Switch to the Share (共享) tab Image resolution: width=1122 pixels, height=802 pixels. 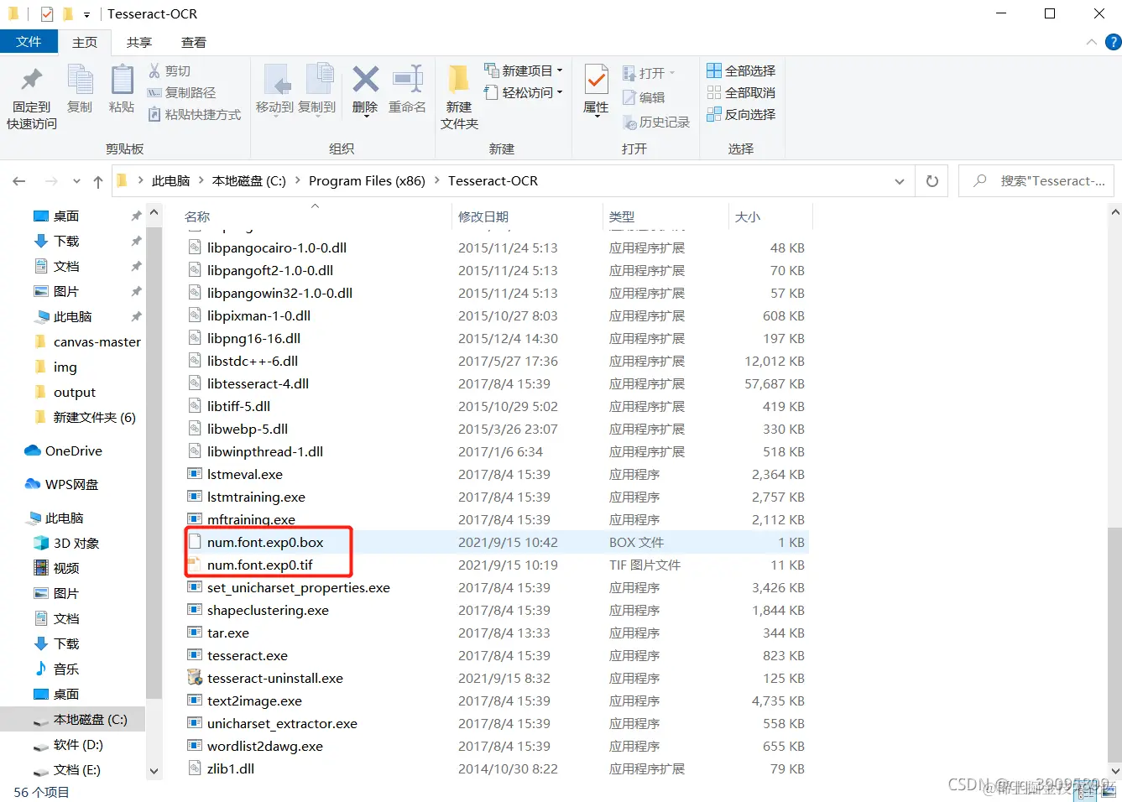pos(139,43)
